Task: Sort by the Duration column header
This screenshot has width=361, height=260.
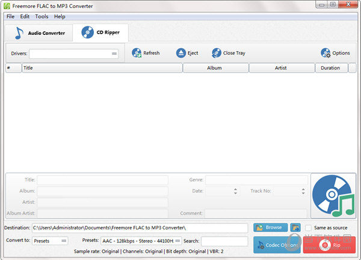Action: click(332, 68)
